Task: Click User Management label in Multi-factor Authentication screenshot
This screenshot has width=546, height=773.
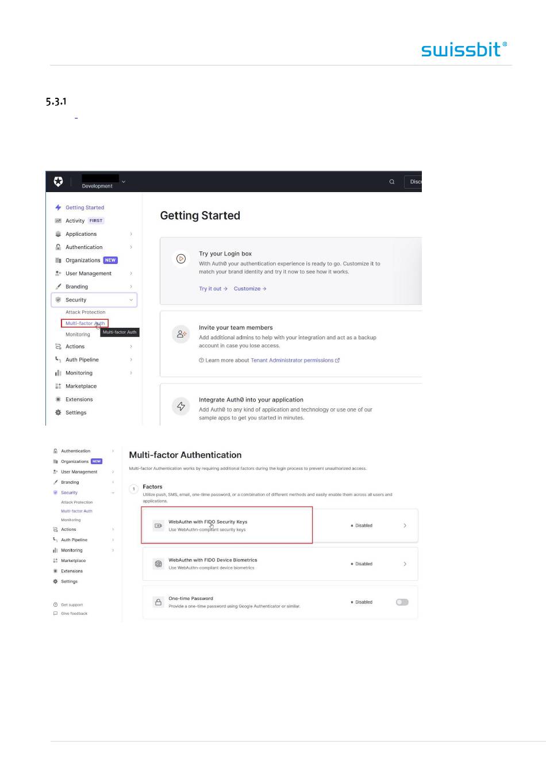Action: (x=79, y=472)
